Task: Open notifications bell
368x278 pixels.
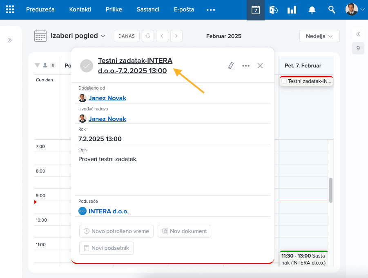Action: point(312,10)
